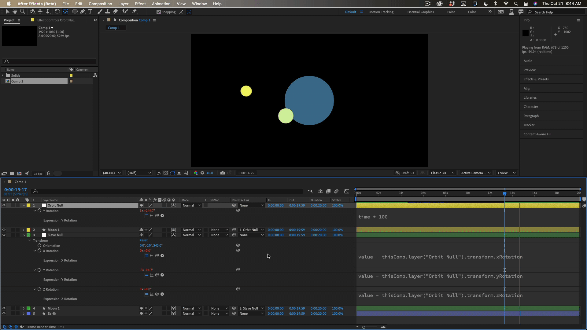Select the Puppet Pin tool

[x=135, y=12]
